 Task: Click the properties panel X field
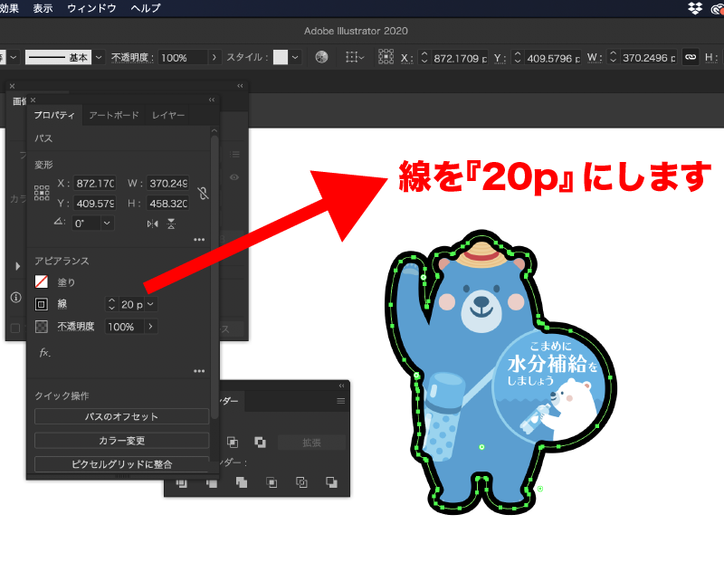pyautogui.click(x=95, y=184)
